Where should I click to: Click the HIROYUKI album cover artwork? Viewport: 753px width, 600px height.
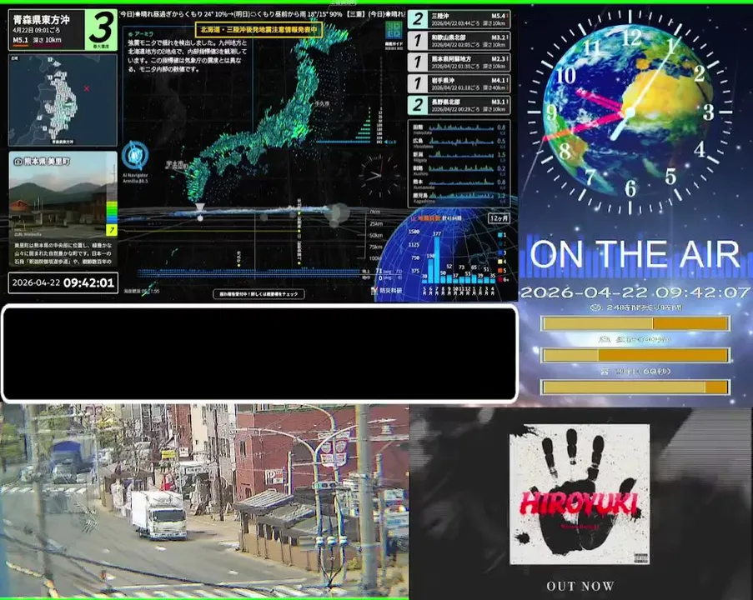click(580, 494)
